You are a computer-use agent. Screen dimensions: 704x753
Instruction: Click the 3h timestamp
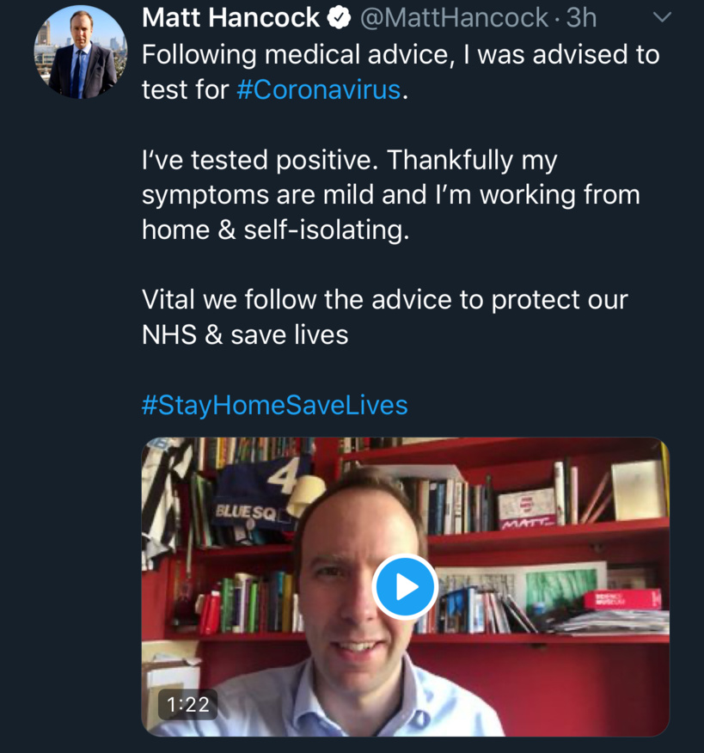click(x=582, y=17)
